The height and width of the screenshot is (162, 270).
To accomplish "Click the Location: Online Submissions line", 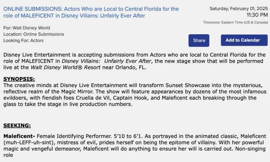I will (x=34, y=34).
